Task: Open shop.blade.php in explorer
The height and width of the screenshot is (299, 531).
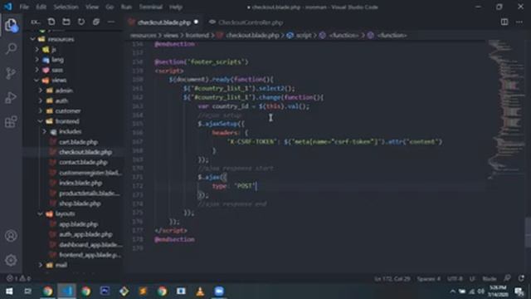Action: click(80, 203)
